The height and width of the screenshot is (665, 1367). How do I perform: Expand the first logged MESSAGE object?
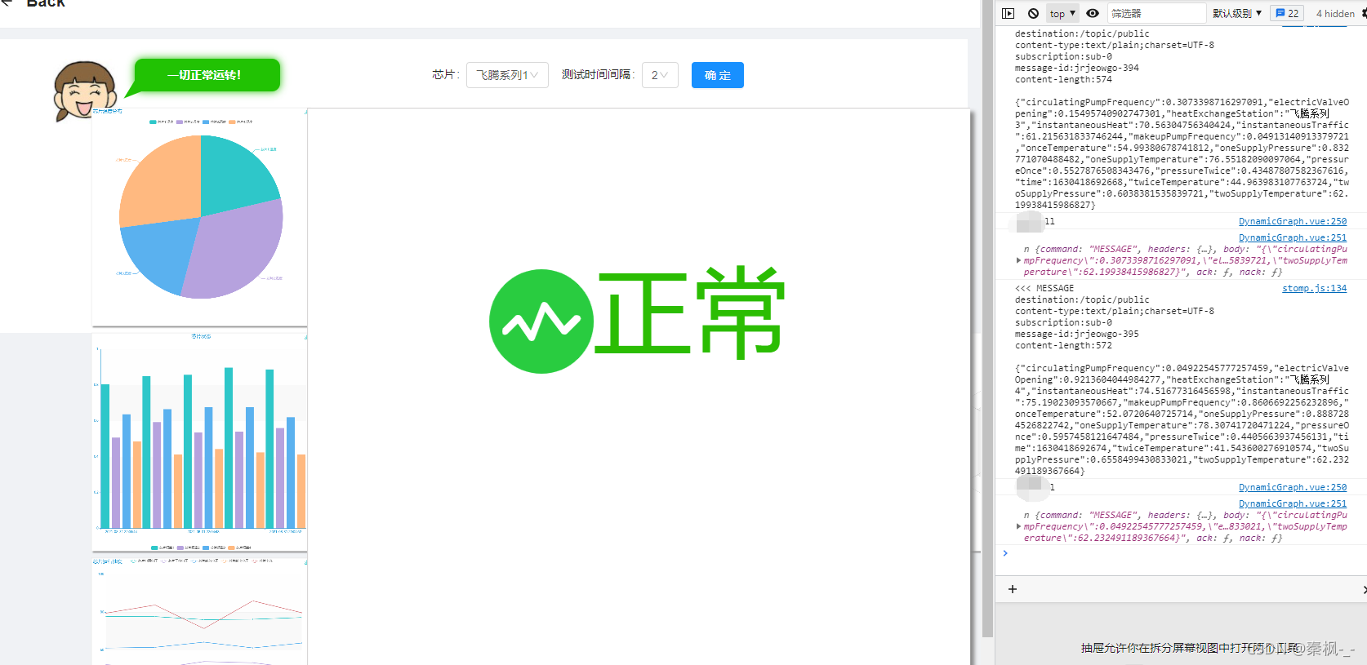1018,260
